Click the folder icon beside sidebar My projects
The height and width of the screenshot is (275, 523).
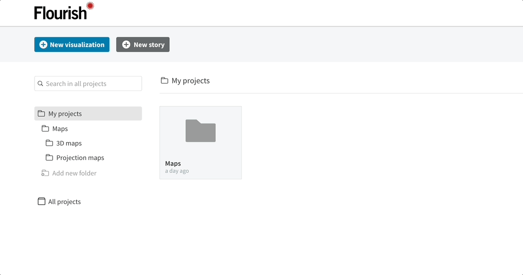click(42, 113)
